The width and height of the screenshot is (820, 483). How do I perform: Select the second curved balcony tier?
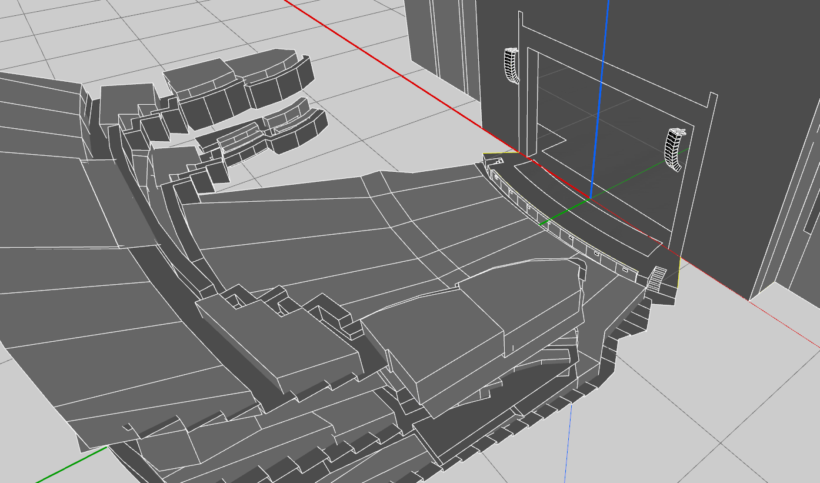tap(265, 132)
